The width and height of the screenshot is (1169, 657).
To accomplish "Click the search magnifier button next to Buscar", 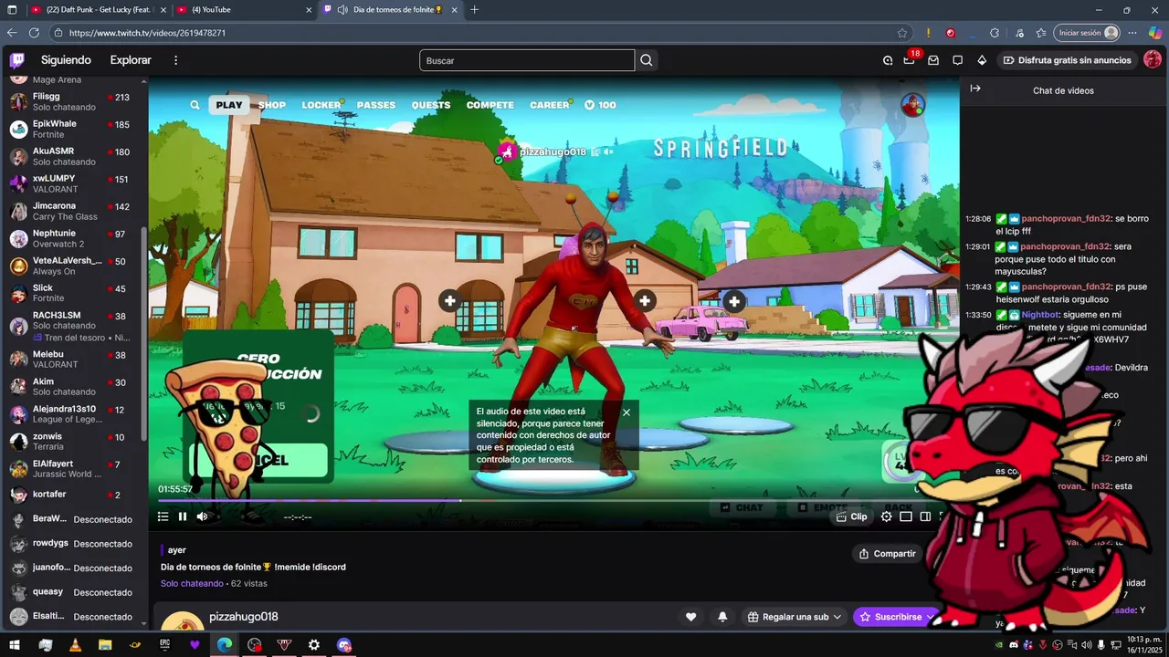I will [647, 60].
